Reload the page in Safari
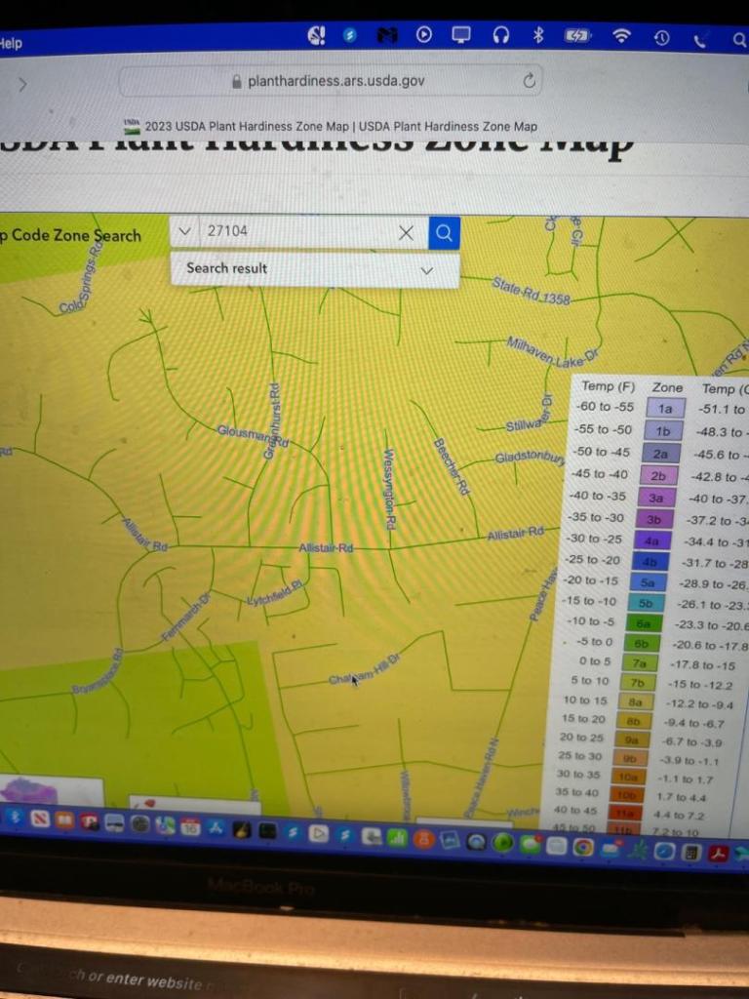Screen dimensions: 749x999 pos(529,82)
